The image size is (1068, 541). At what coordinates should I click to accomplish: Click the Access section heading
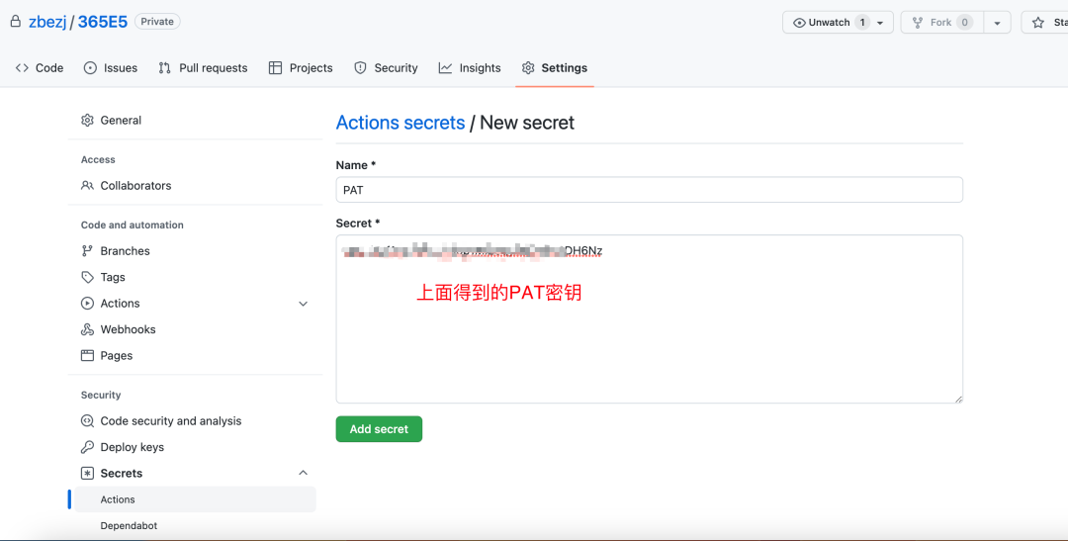pos(98,159)
